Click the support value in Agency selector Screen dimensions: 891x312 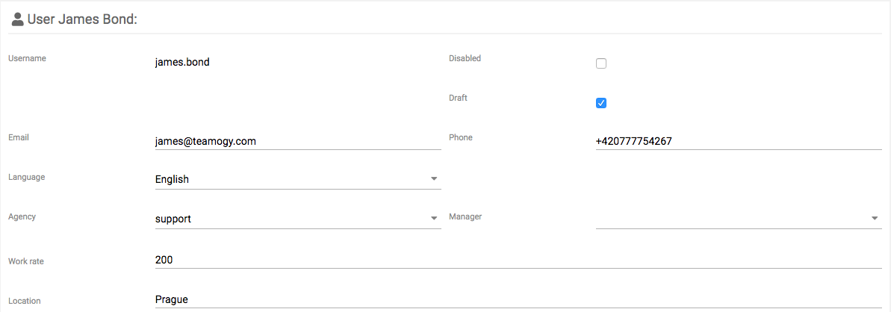point(173,219)
